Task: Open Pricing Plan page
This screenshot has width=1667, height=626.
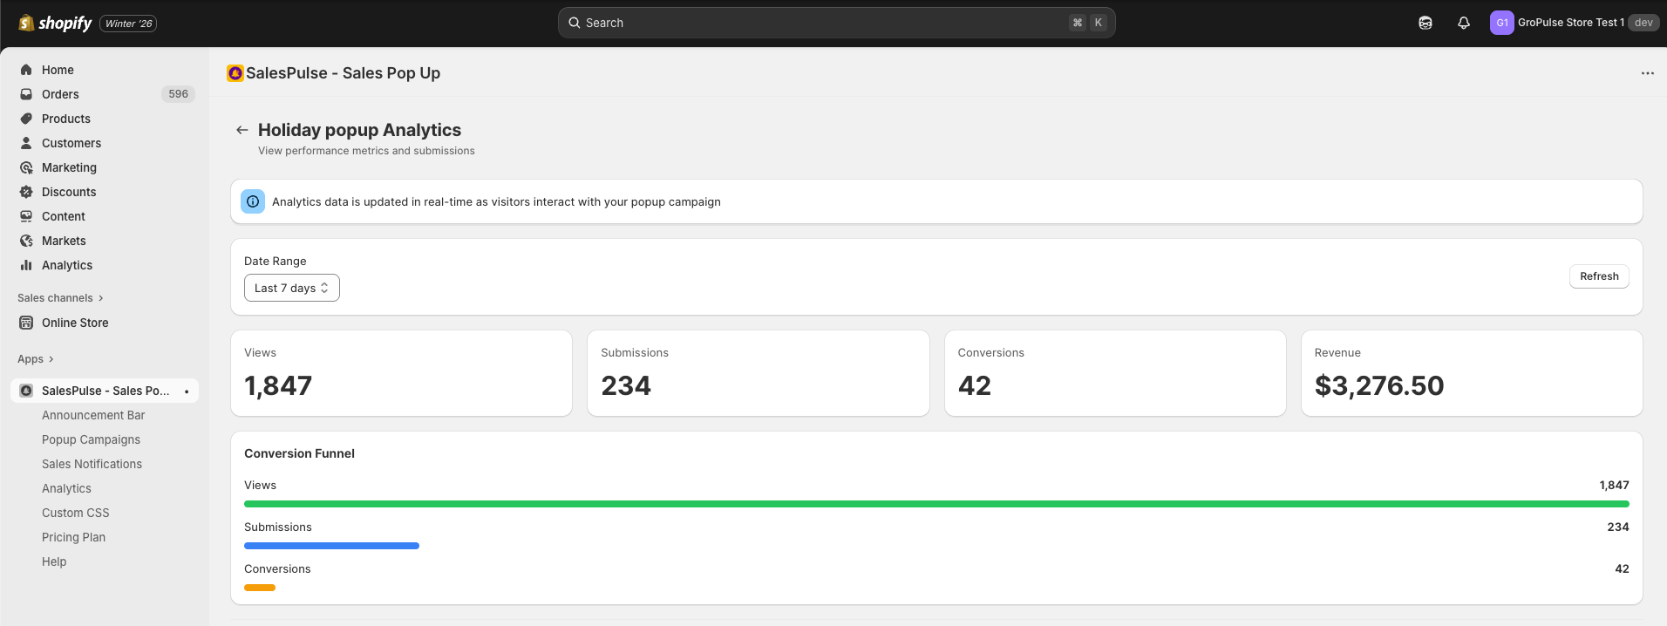Action: click(73, 537)
